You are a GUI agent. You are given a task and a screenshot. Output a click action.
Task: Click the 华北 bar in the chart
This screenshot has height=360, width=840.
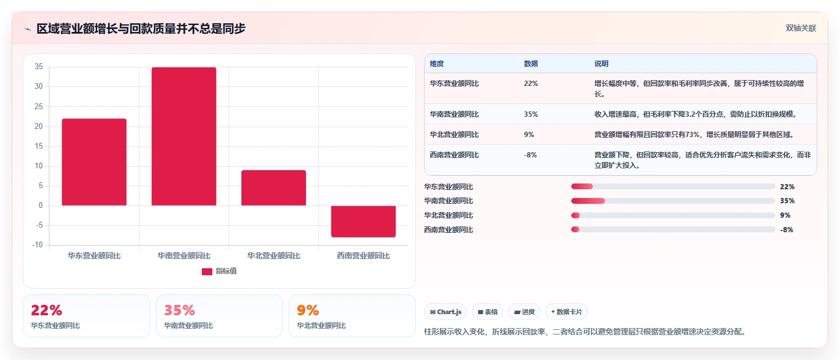[273, 188]
